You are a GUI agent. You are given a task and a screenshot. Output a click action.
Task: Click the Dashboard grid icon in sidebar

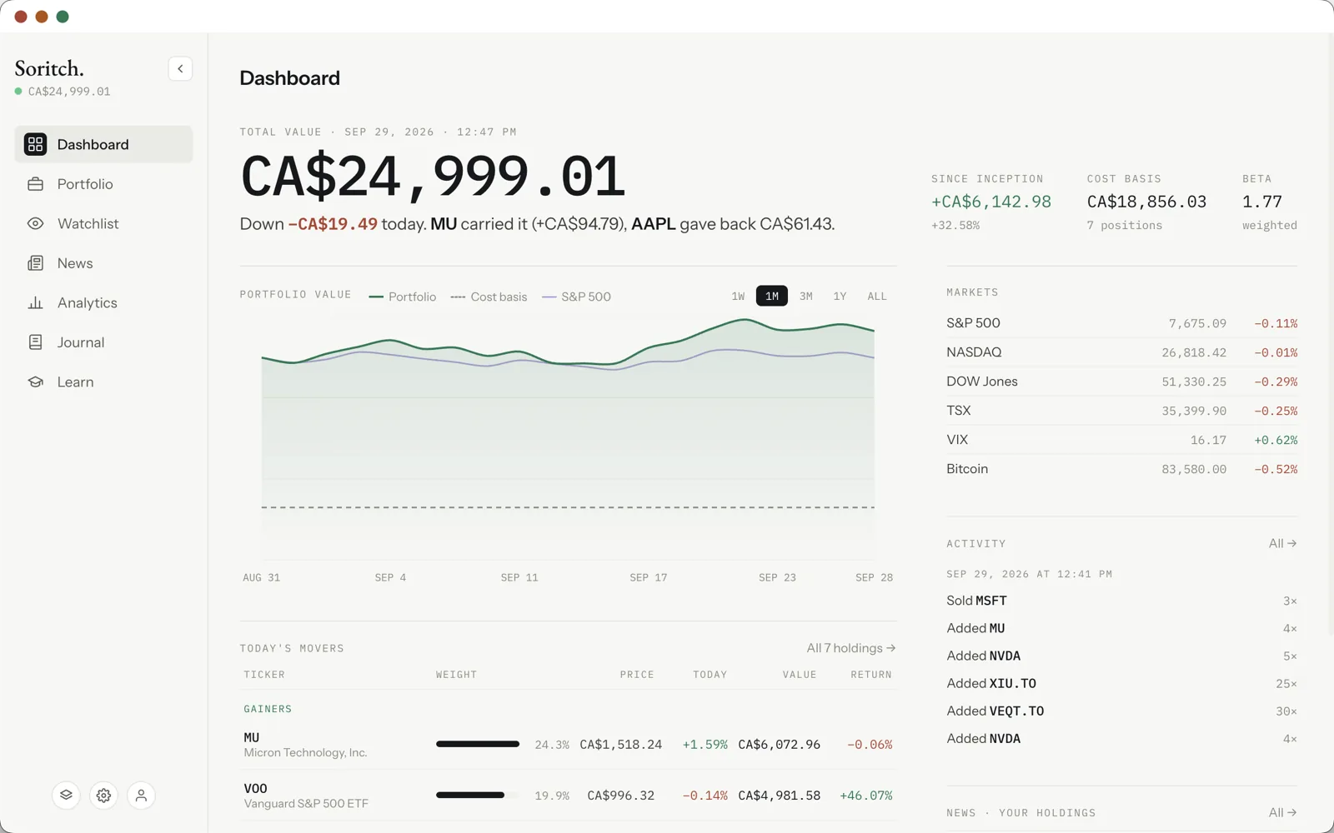click(35, 144)
